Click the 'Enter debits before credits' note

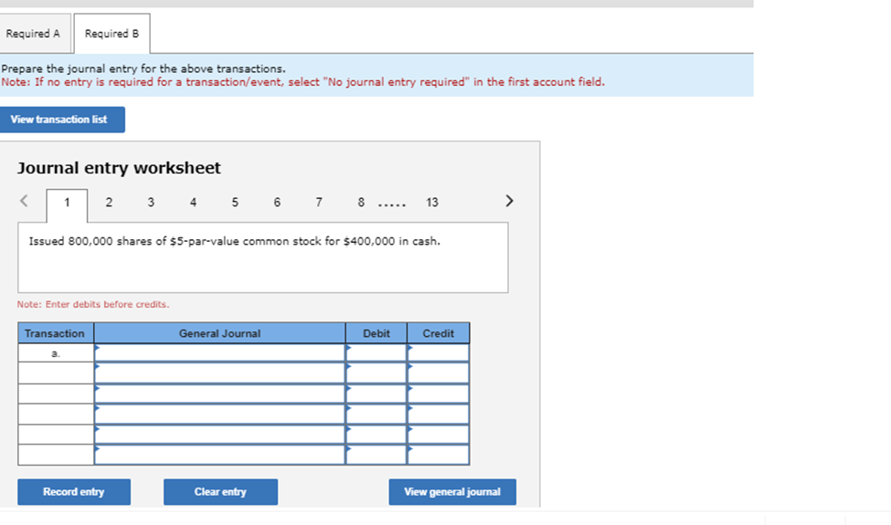point(93,304)
